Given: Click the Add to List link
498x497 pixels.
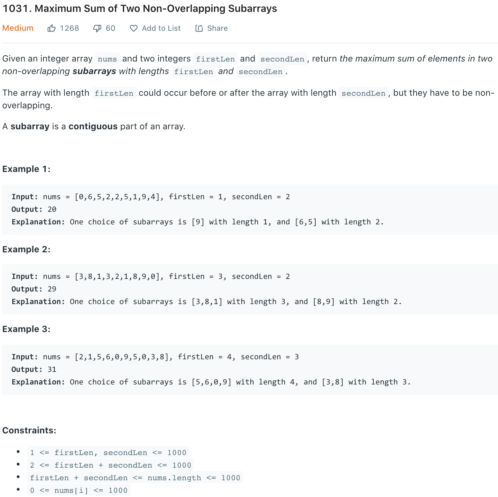Looking at the screenshot, I should 161,28.
